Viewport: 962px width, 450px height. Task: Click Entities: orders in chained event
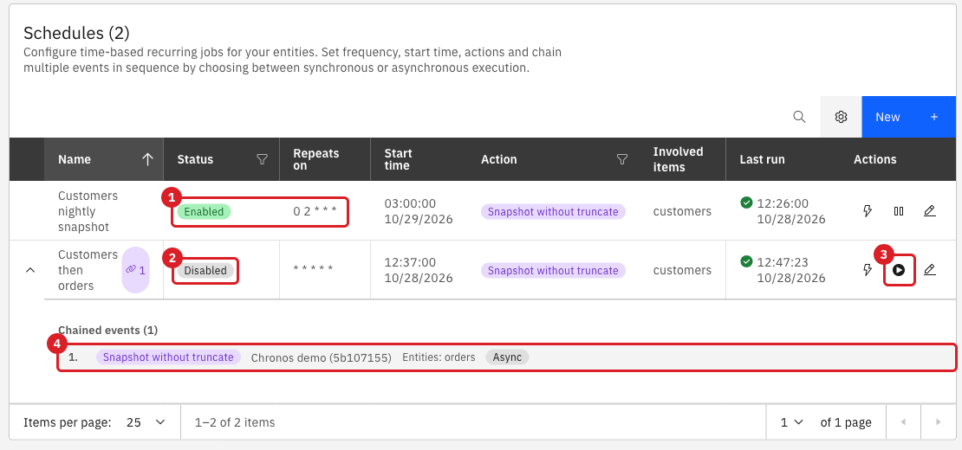click(439, 357)
